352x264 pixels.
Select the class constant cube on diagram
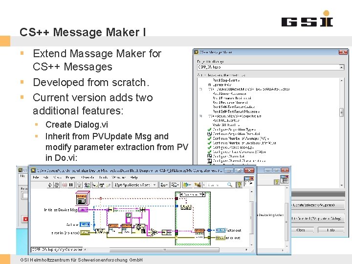82,198
